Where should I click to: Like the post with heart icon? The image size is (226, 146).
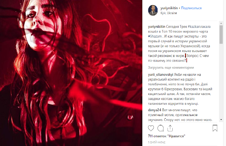tap(151, 128)
